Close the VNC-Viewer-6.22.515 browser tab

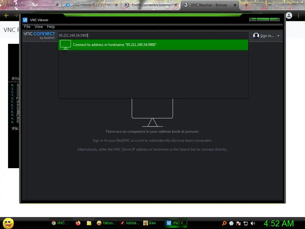[x=116, y=5]
